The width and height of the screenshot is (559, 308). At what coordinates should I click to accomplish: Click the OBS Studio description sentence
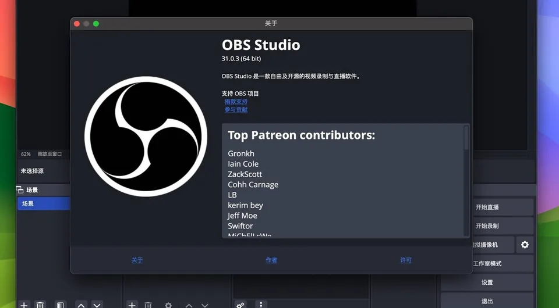291,76
